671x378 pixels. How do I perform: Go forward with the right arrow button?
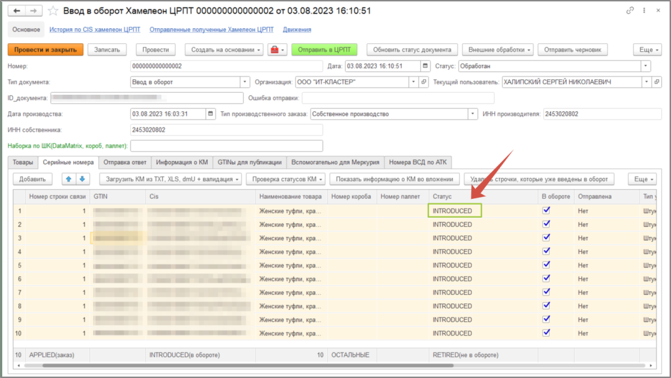tap(33, 10)
